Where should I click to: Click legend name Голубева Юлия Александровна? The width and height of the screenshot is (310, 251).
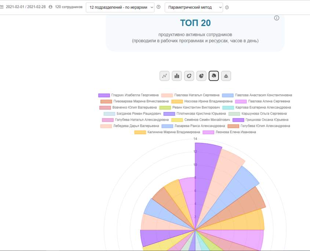pyautogui.click(x=265, y=126)
